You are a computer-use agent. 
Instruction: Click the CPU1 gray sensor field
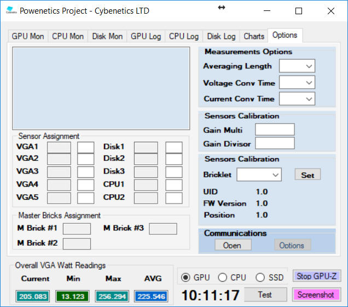[146, 185]
